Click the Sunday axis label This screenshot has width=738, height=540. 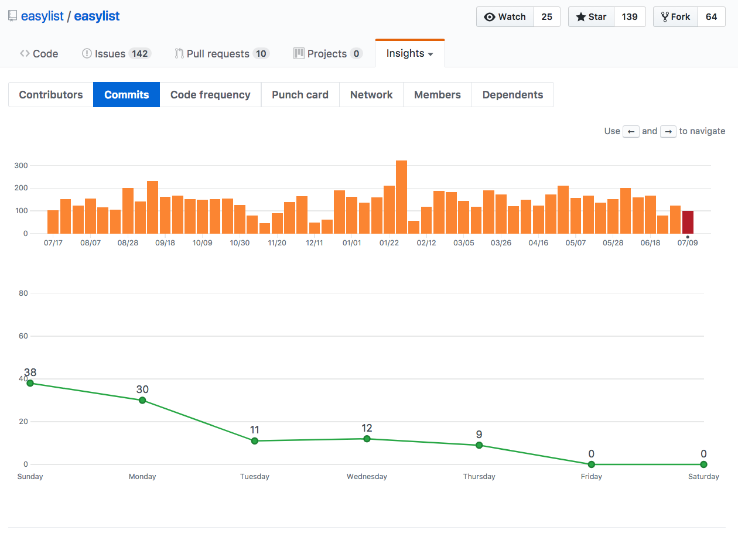pyautogui.click(x=30, y=477)
